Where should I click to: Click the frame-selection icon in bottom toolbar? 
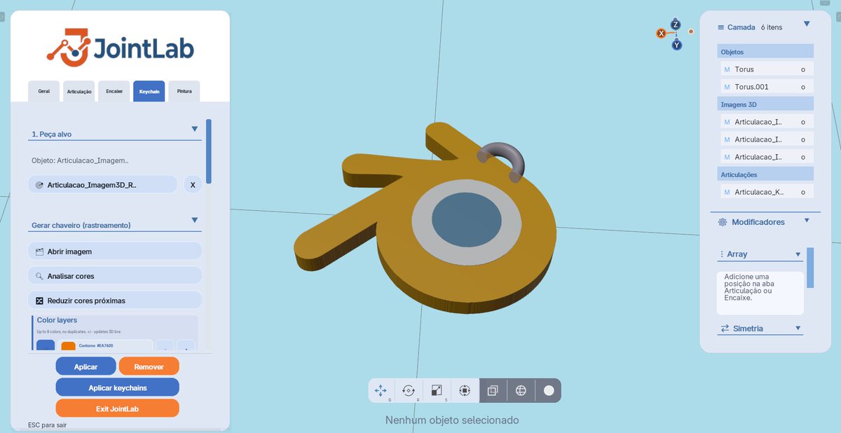[464, 390]
